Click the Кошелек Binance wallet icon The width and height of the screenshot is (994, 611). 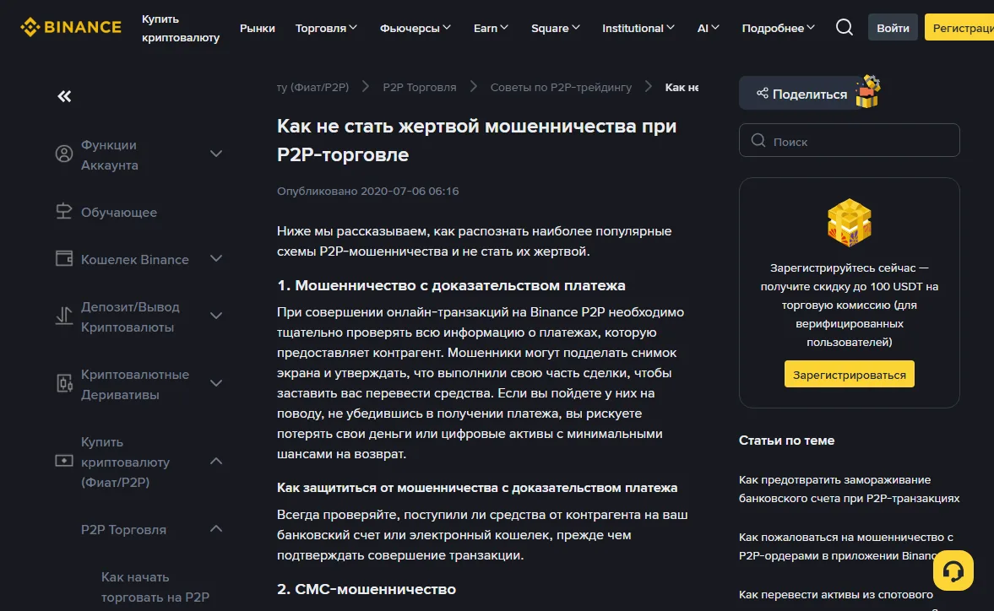[x=64, y=258]
